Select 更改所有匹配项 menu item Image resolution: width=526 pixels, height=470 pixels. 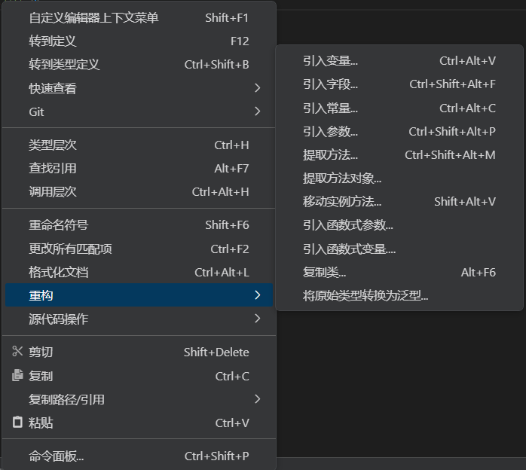139,249
